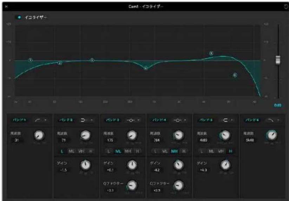289x201 pixels.
Task: Select ML range for band 3
Action: [118, 151]
